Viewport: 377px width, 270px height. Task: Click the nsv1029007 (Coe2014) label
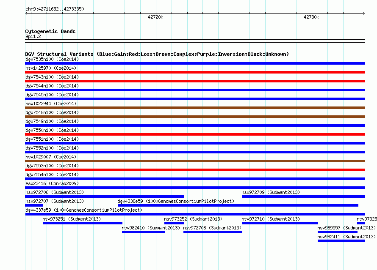tap(51, 157)
